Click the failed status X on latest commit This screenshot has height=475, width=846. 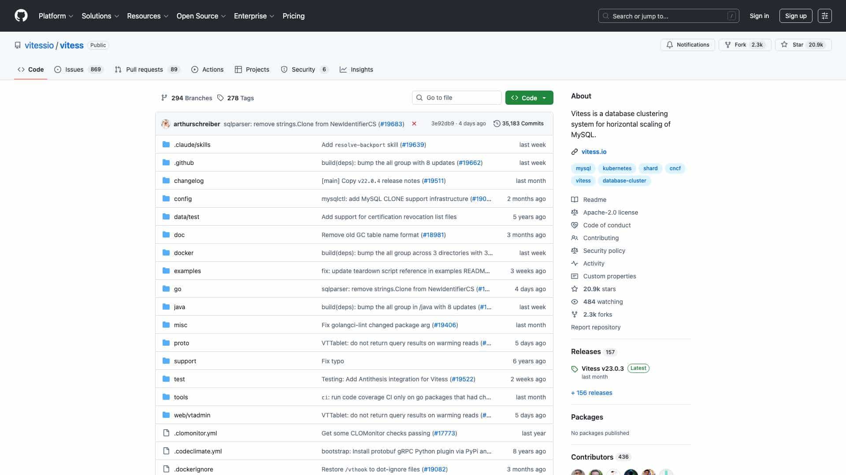414,124
